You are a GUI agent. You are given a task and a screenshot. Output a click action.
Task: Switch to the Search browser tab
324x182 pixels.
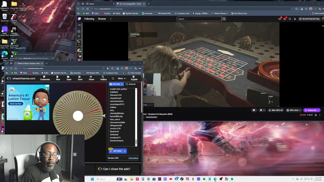(100, 4)
